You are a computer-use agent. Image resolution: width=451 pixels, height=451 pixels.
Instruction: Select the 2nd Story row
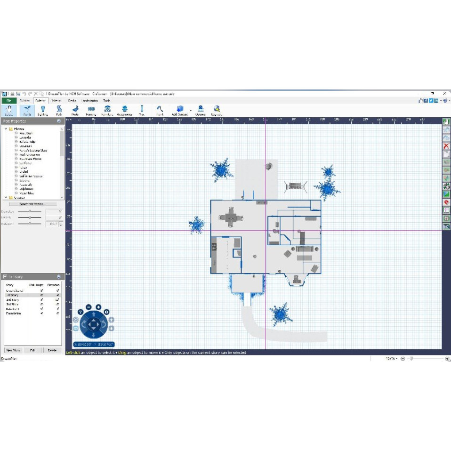[33, 300]
